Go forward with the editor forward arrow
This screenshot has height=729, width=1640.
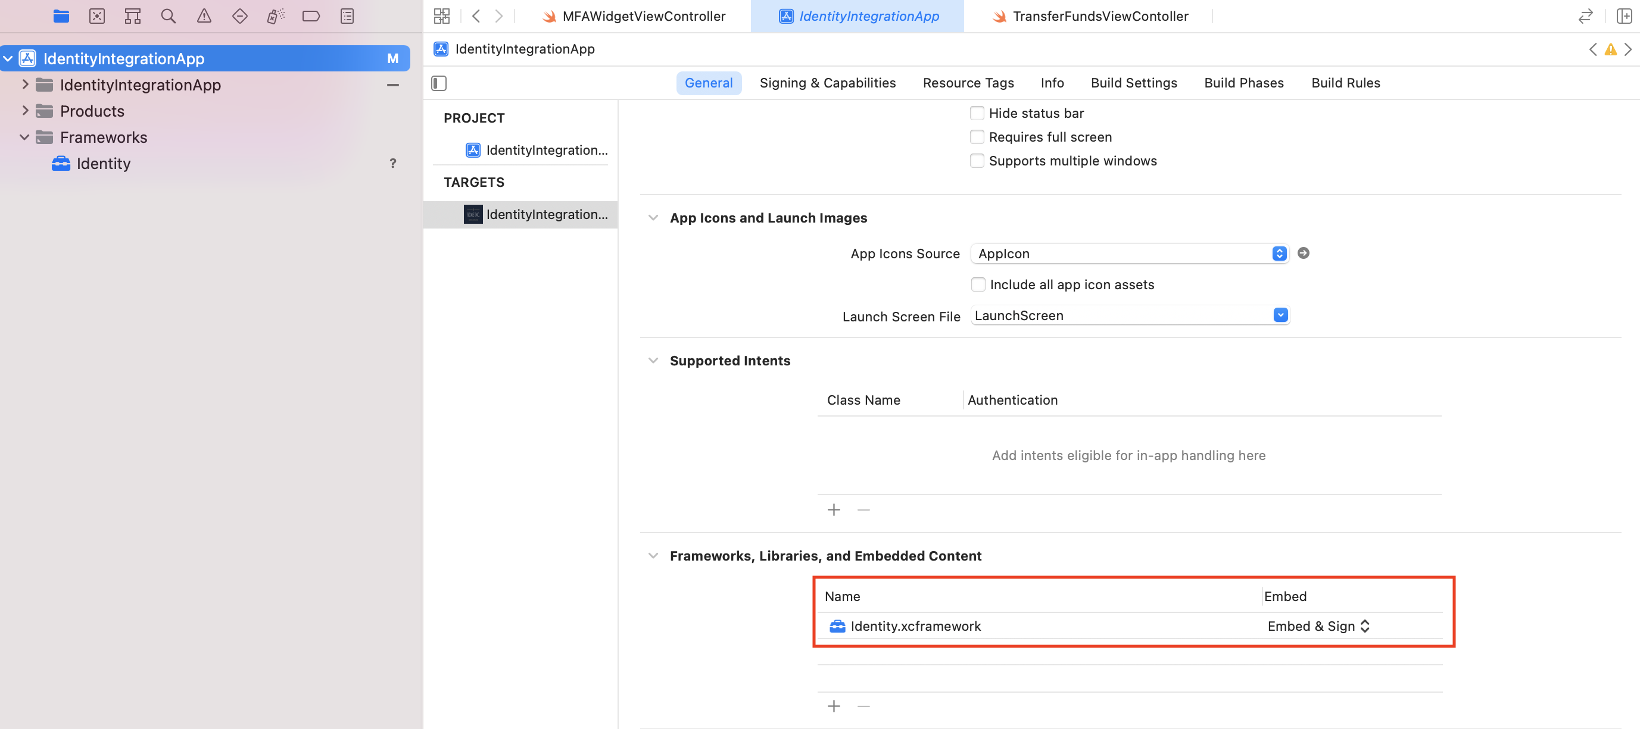tap(499, 16)
